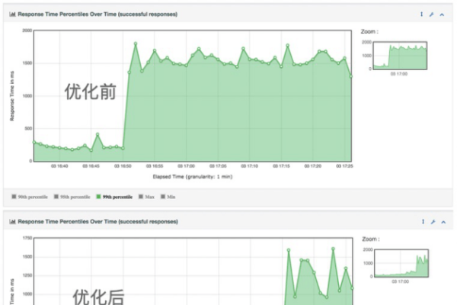Open settings wrench on bottom chart panel
Viewport: 457px width, 305px height.
point(432,222)
